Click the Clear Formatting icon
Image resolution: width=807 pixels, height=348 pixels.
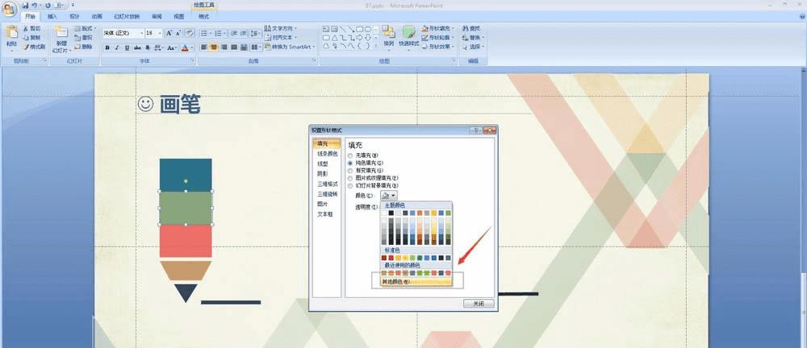coord(190,33)
